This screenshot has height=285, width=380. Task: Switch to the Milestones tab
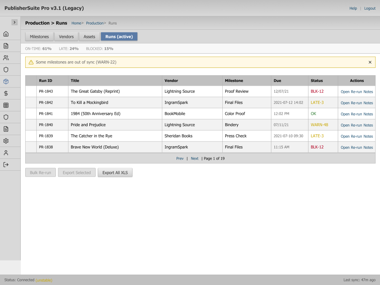[39, 37]
